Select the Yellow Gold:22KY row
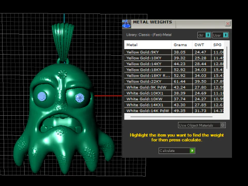This screenshot has width=248, height=186. pos(174,82)
